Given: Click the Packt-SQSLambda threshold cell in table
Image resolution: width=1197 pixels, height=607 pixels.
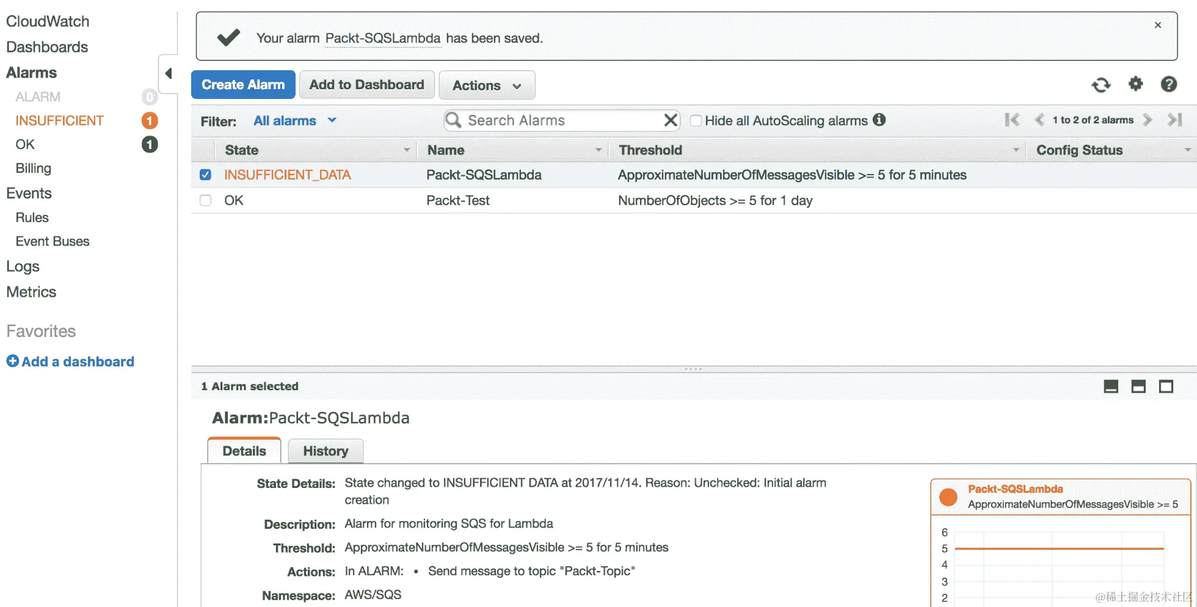Looking at the screenshot, I should tap(792, 175).
